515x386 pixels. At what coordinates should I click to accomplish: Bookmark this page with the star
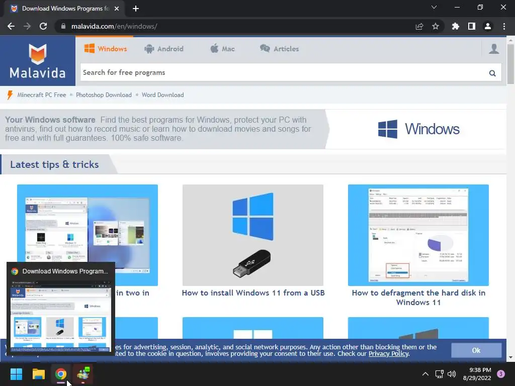point(436,26)
